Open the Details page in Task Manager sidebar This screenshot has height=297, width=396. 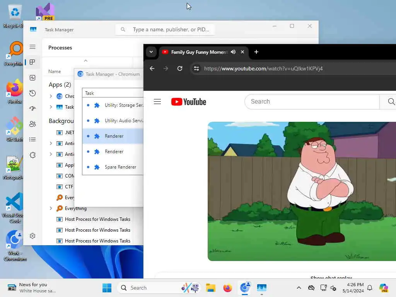tap(32, 139)
